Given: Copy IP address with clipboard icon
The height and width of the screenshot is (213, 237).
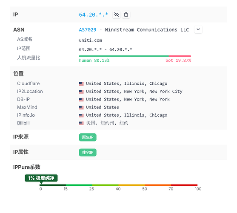Looking at the screenshot, I should pyautogui.click(x=126, y=14).
